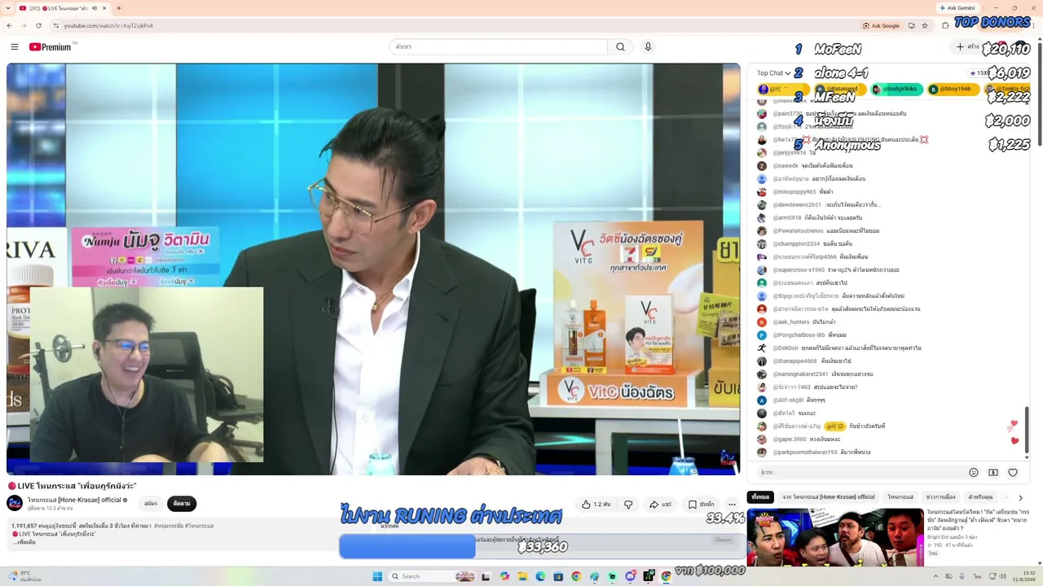The width and height of the screenshot is (1043, 586).
Task: Dislike the video with thumbs down
Action: click(x=628, y=505)
